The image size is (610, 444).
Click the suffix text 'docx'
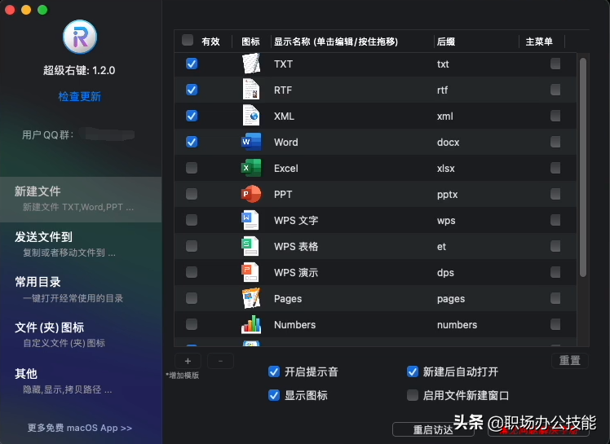pos(449,143)
